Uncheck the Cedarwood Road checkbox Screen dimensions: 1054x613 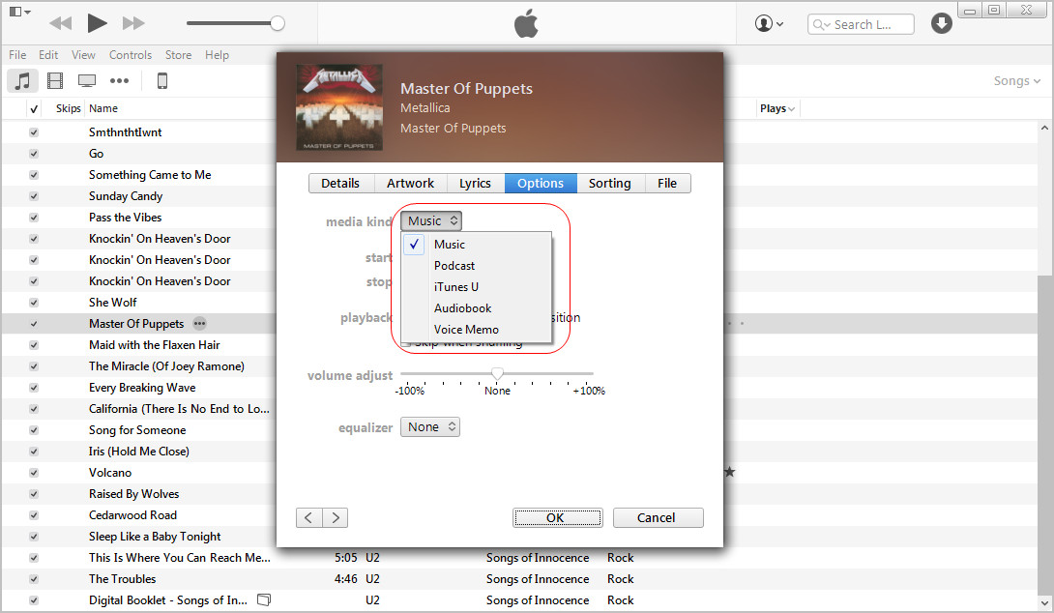34,515
